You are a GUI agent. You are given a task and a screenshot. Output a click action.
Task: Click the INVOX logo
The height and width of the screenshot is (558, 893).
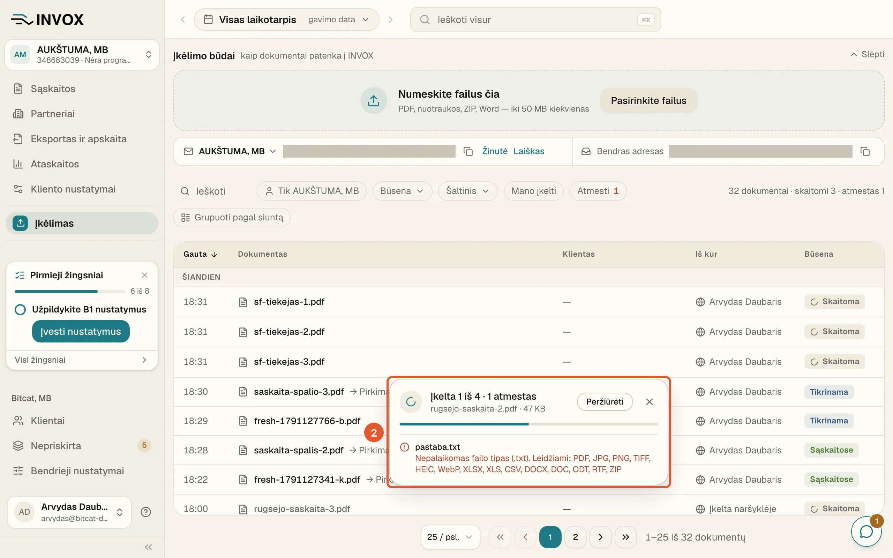[x=47, y=20]
